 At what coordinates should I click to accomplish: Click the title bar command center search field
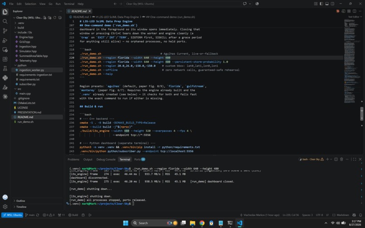click(183, 4)
